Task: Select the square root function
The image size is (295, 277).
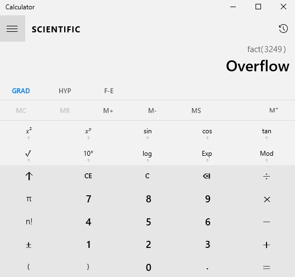Action: (29, 154)
